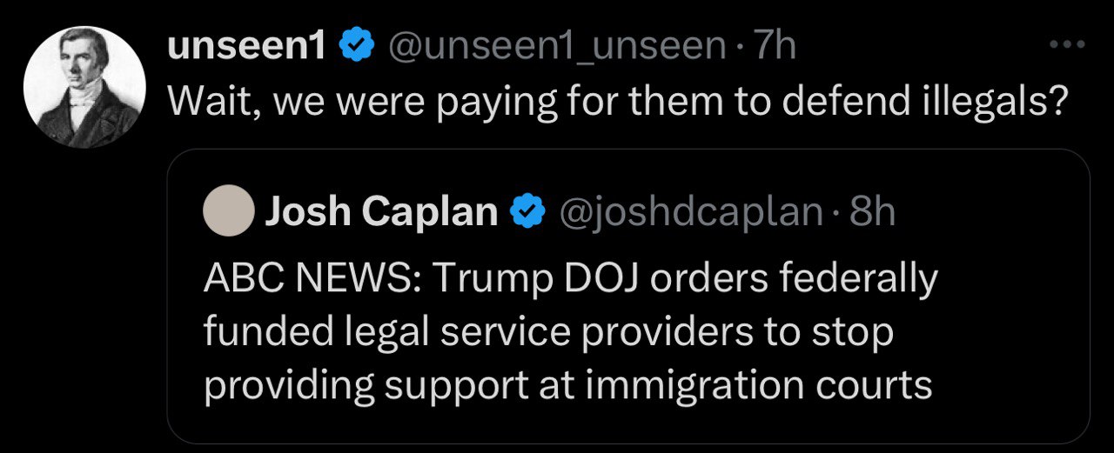1114x453 pixels.
Task: Go to Josh Caplan's display name
Action: point(381,211)
